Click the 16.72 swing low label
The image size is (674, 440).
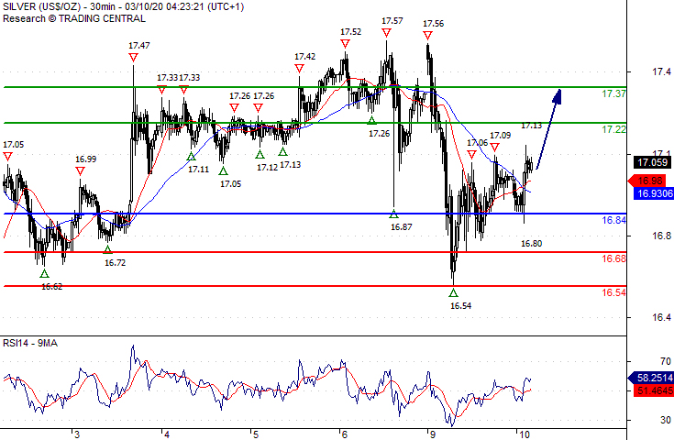click(x=116, y=262)
